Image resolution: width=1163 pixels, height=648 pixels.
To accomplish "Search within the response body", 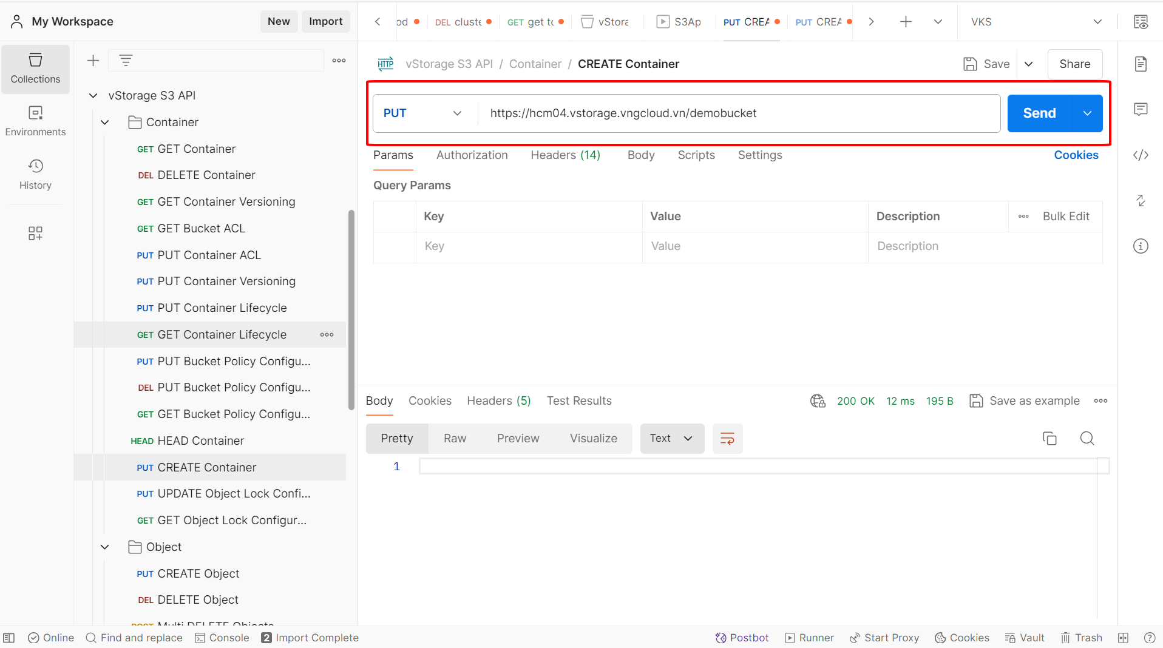I will tap(1087, 438).
